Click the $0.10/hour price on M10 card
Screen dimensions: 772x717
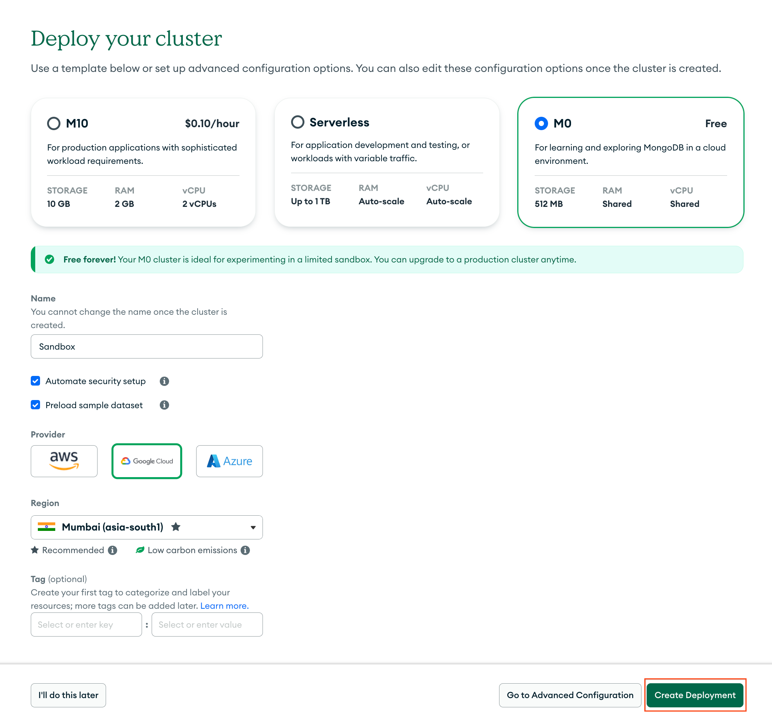(212, 123)
